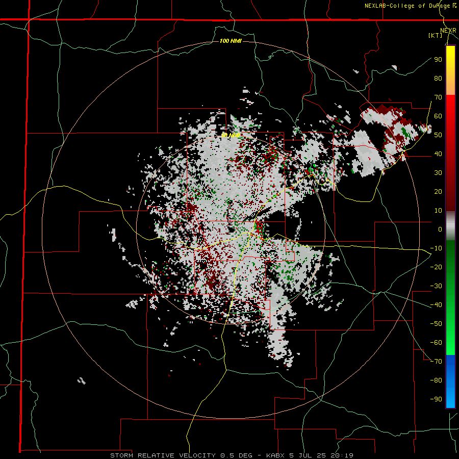Click the 40 knot scale label
This screenshot has width=459, height=459.
(x=438, y=154)
